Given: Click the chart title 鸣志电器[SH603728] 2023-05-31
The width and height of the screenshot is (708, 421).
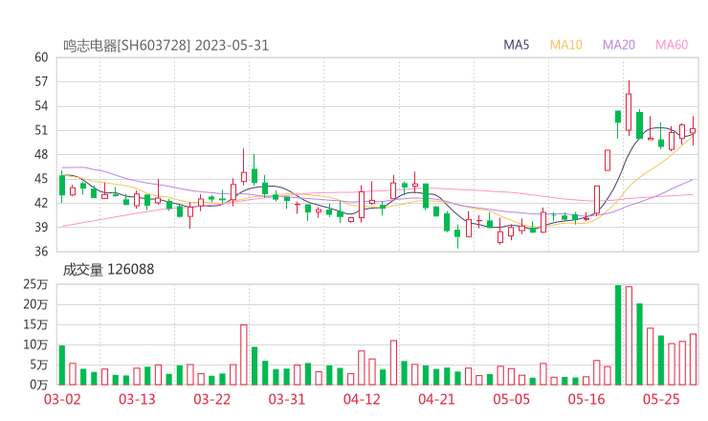Looking at the screenshot, I should tap(166, 46).
